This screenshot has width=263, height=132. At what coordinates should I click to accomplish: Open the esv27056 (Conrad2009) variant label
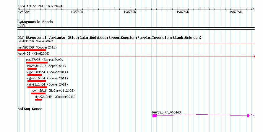45,60
